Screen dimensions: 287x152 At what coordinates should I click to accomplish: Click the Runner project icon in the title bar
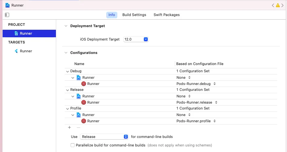click(x=8, y=5)
